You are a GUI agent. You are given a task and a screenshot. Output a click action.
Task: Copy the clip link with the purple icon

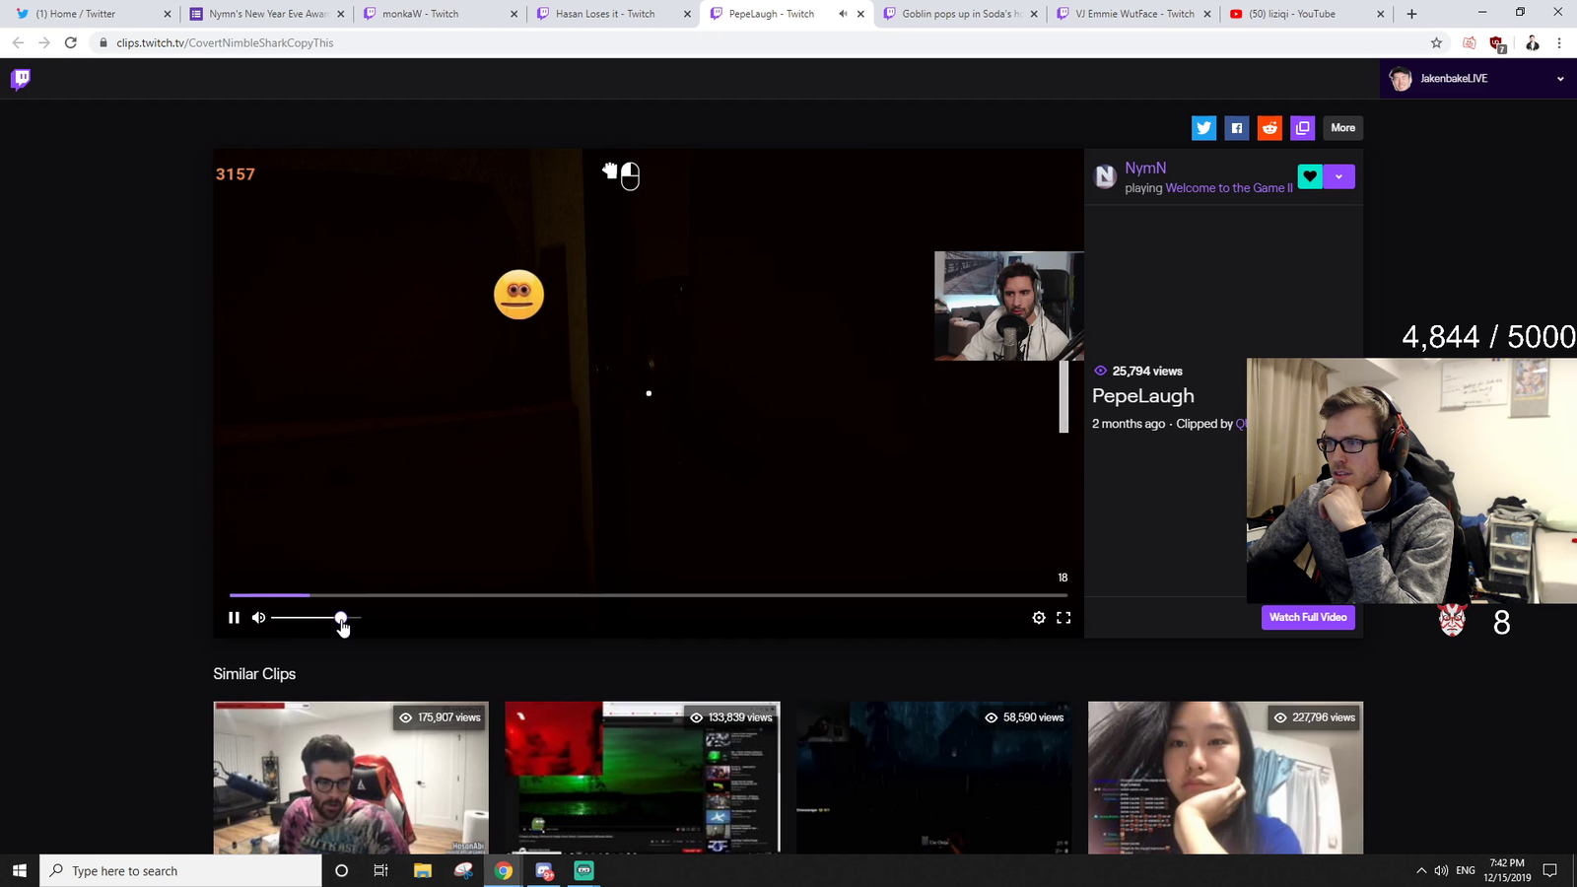[1303, 128]
